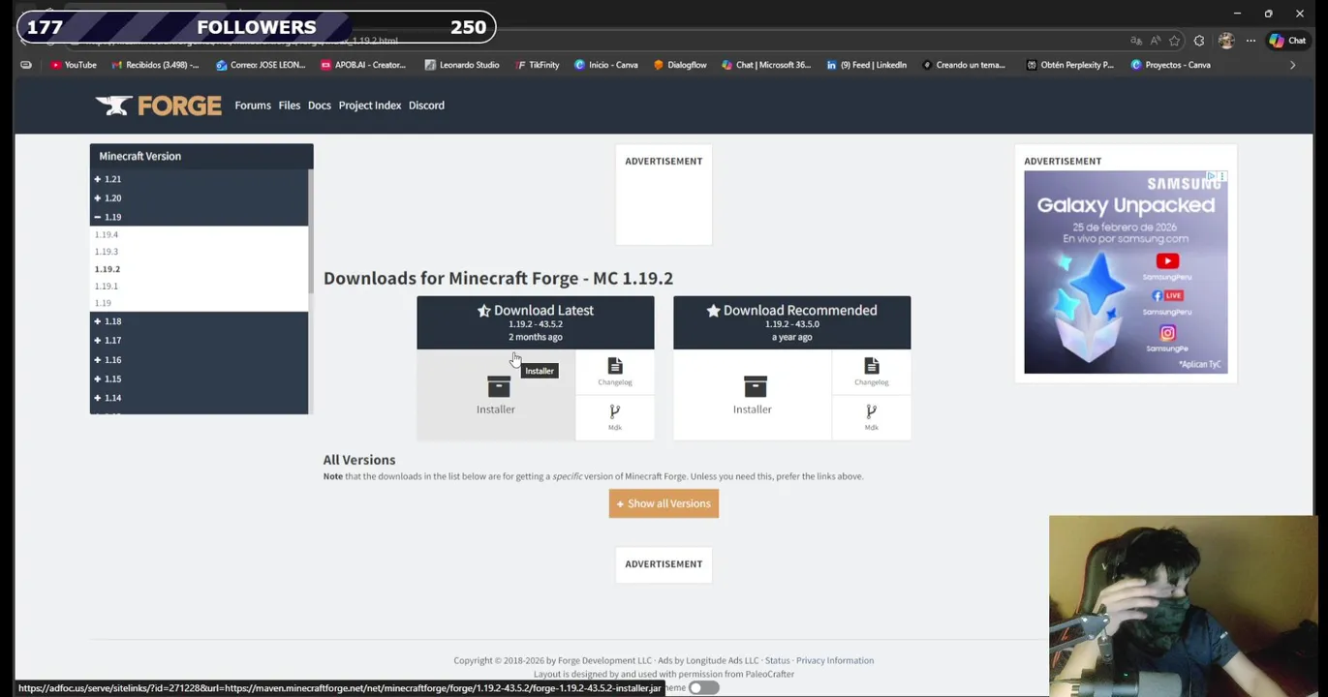
Task: Open the Docs nav item
Action: click(x=320, y=106)
